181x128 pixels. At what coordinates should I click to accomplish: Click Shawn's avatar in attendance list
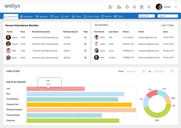8,44
